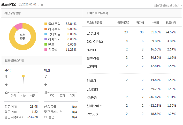Click 삼성SDI return value 59.20%
Viewport: 183px width, 125px height.
(156, 89)
